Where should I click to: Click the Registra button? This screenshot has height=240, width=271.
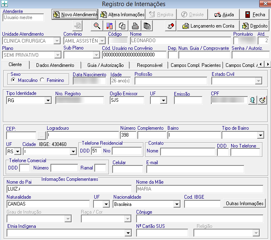(x=161, y=15)
